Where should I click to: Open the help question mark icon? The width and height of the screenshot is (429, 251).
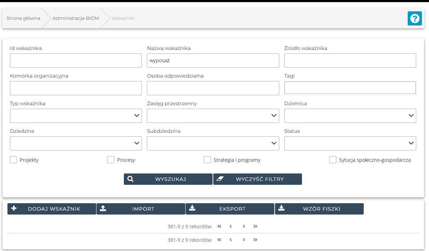point(414,18)
